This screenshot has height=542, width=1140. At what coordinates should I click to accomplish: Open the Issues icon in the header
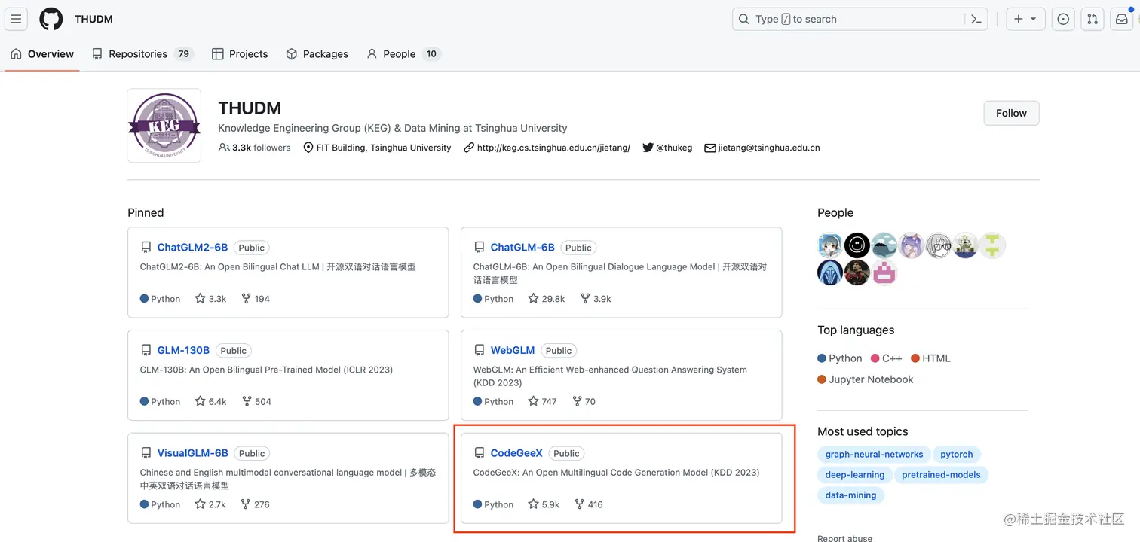1063,19
